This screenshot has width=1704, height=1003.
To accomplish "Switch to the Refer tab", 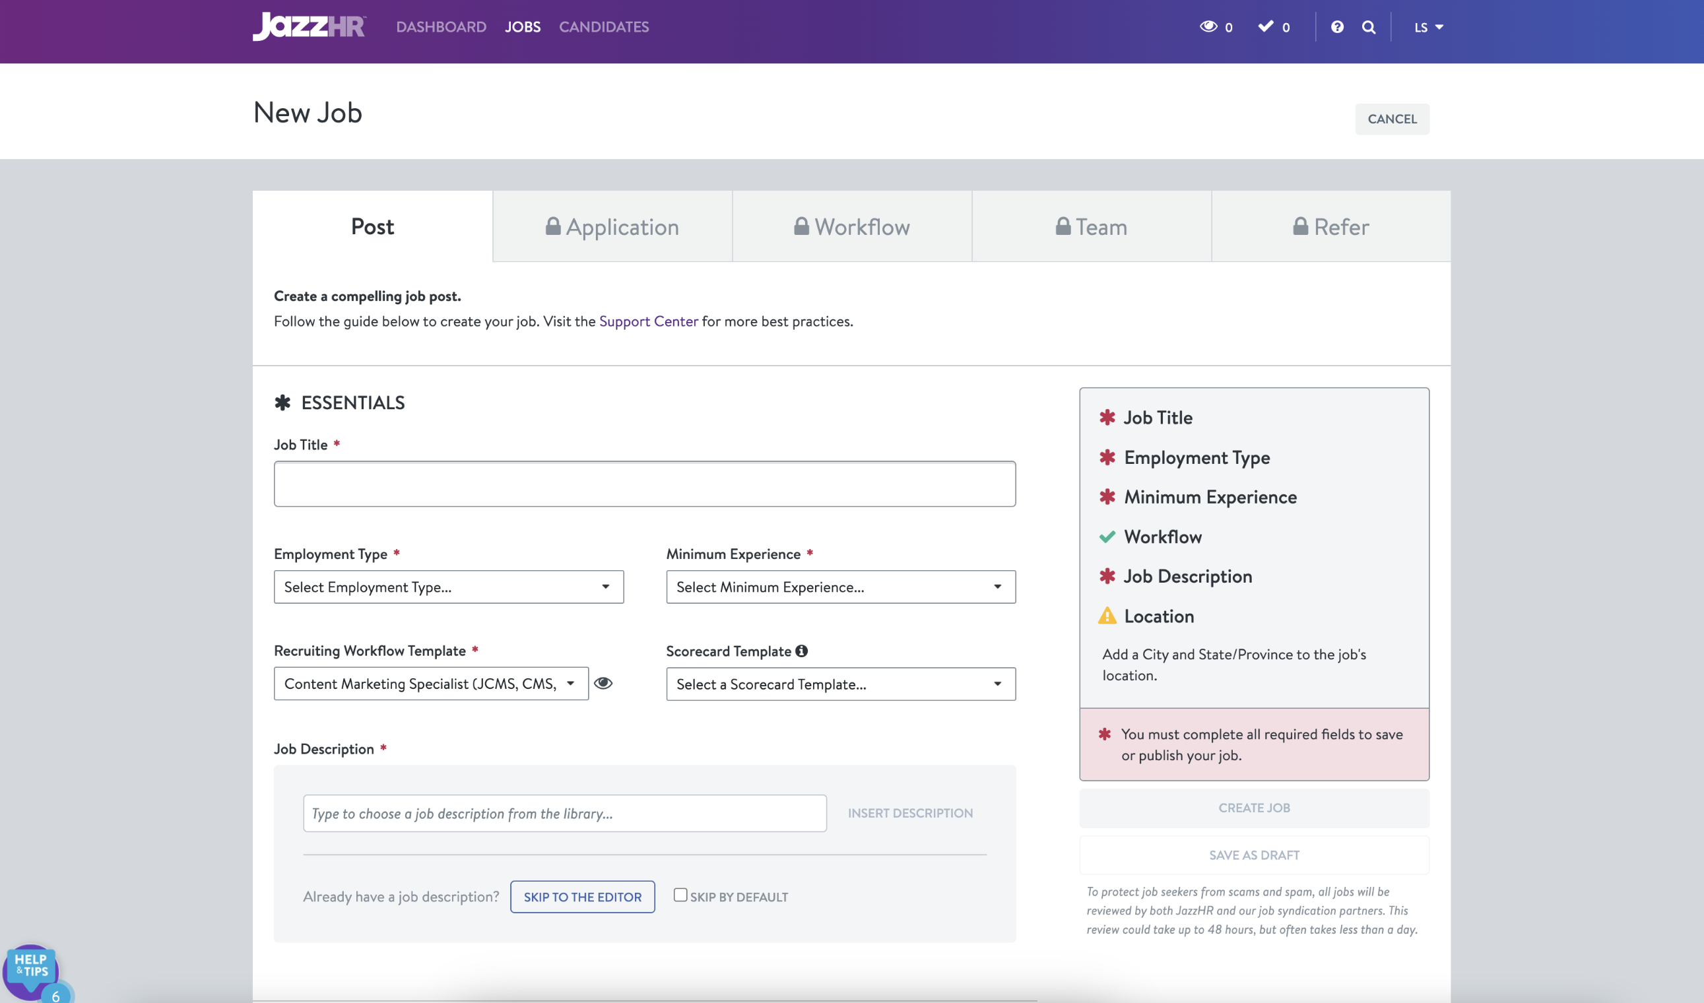I will (x=1330, y=226).
